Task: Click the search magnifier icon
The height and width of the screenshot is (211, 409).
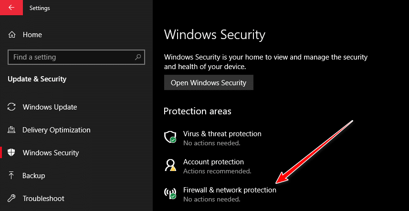Action: coord(138,57)
